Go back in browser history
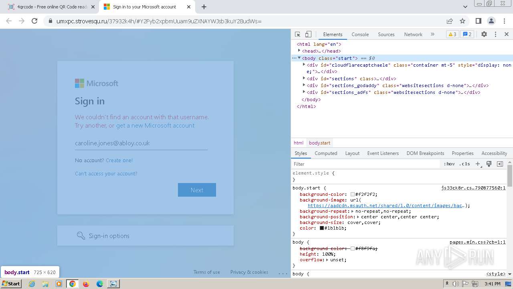The image size is (513, 289). click(9, 21)
